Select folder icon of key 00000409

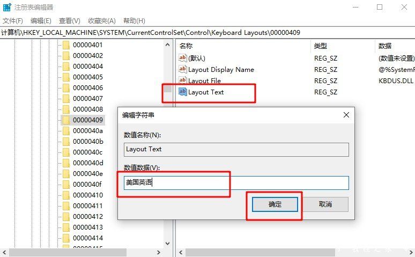click(66, 120)
